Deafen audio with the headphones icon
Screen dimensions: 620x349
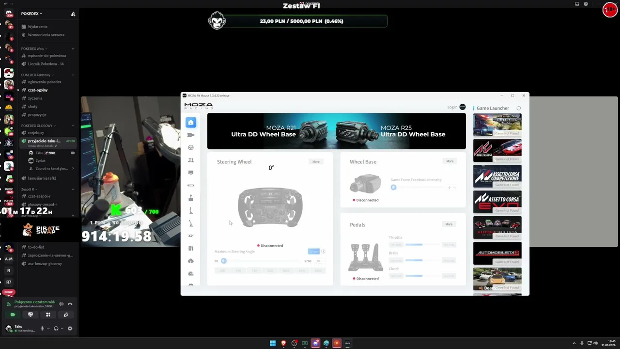pyautogui.click(x=56, y=329)
